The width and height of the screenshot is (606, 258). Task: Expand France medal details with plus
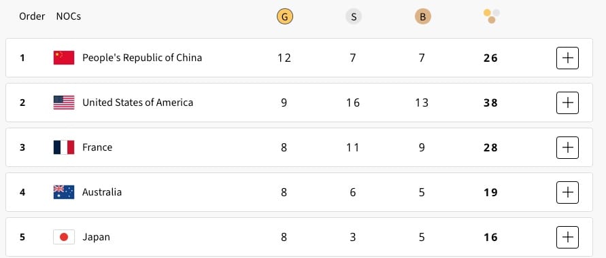[x=567, y=147]
